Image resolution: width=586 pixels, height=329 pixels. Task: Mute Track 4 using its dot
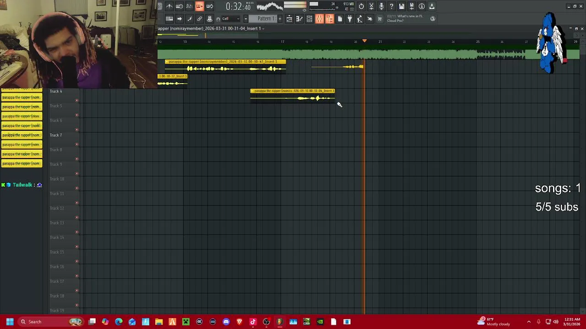77,101
